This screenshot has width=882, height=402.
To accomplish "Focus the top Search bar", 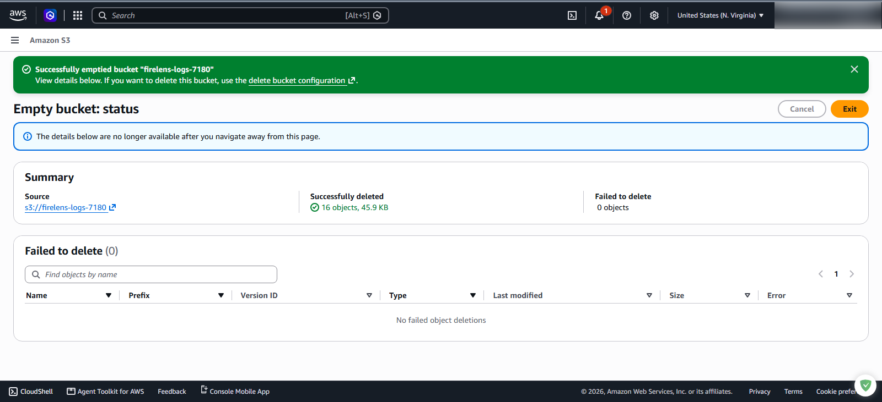I will click(240, 15).
